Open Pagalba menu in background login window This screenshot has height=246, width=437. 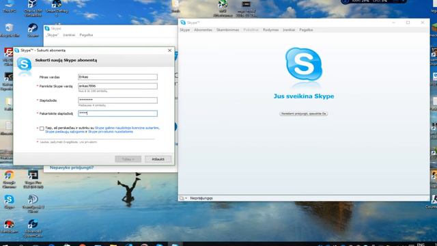pyautogui.click(x=86, y=35)
